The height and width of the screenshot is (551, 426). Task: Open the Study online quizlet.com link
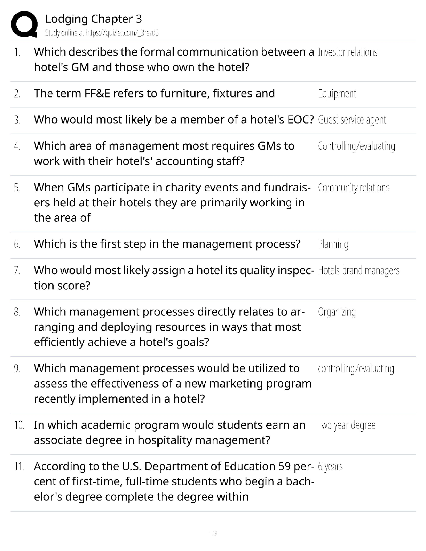(102, 33)
